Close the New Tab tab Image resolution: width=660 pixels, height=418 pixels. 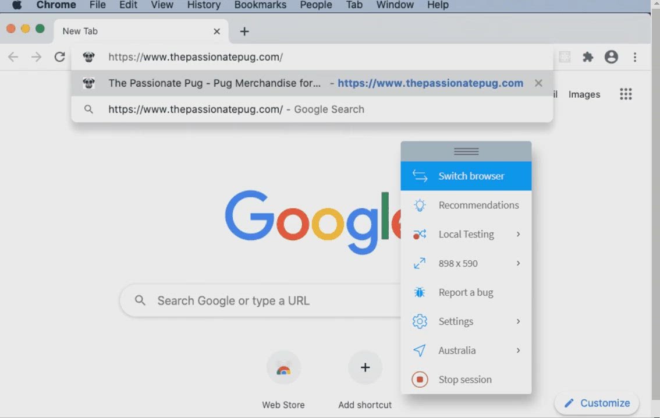(217, 31)
